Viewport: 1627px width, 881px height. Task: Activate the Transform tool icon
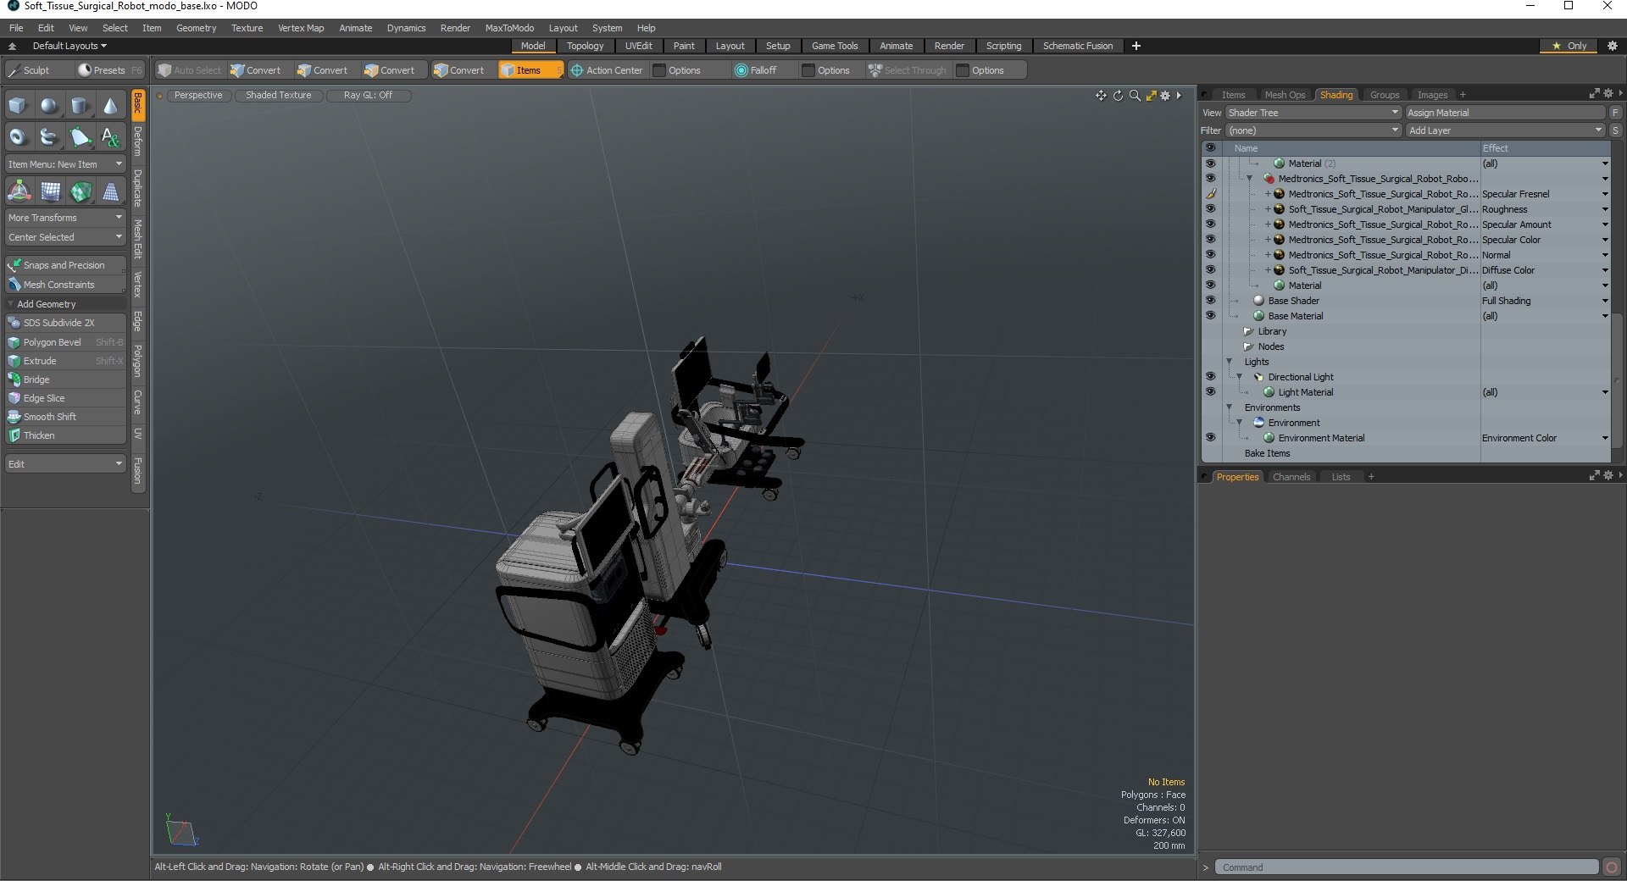19,192
